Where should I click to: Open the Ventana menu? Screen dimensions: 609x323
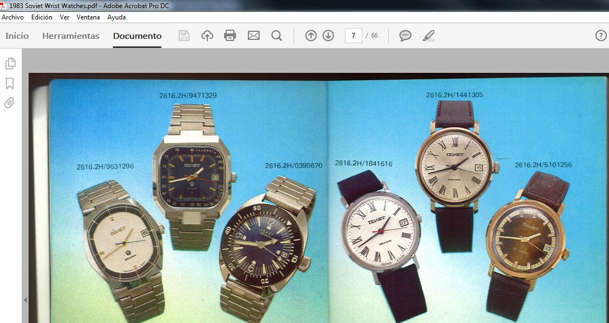coord(88,17)
